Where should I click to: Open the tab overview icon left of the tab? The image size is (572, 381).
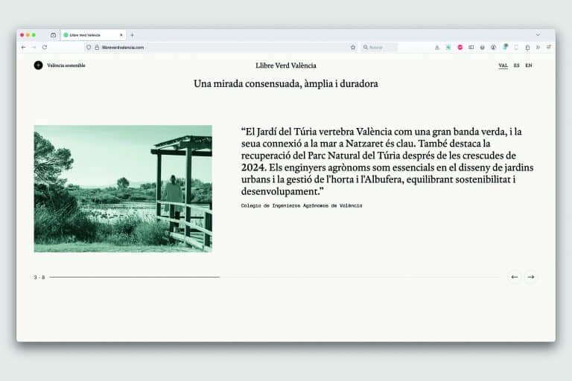tap(54, 35)
